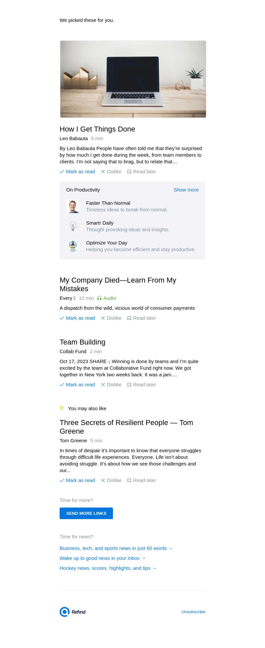Click the headphones Audio icon
Image resolution: width=265 pixels, height=648 pixels.
[x=99, y=298]
